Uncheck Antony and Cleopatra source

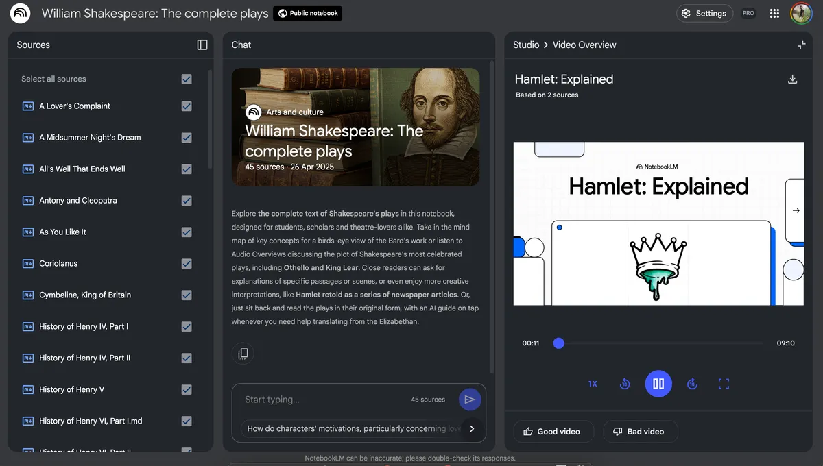[x=187, y=201]
